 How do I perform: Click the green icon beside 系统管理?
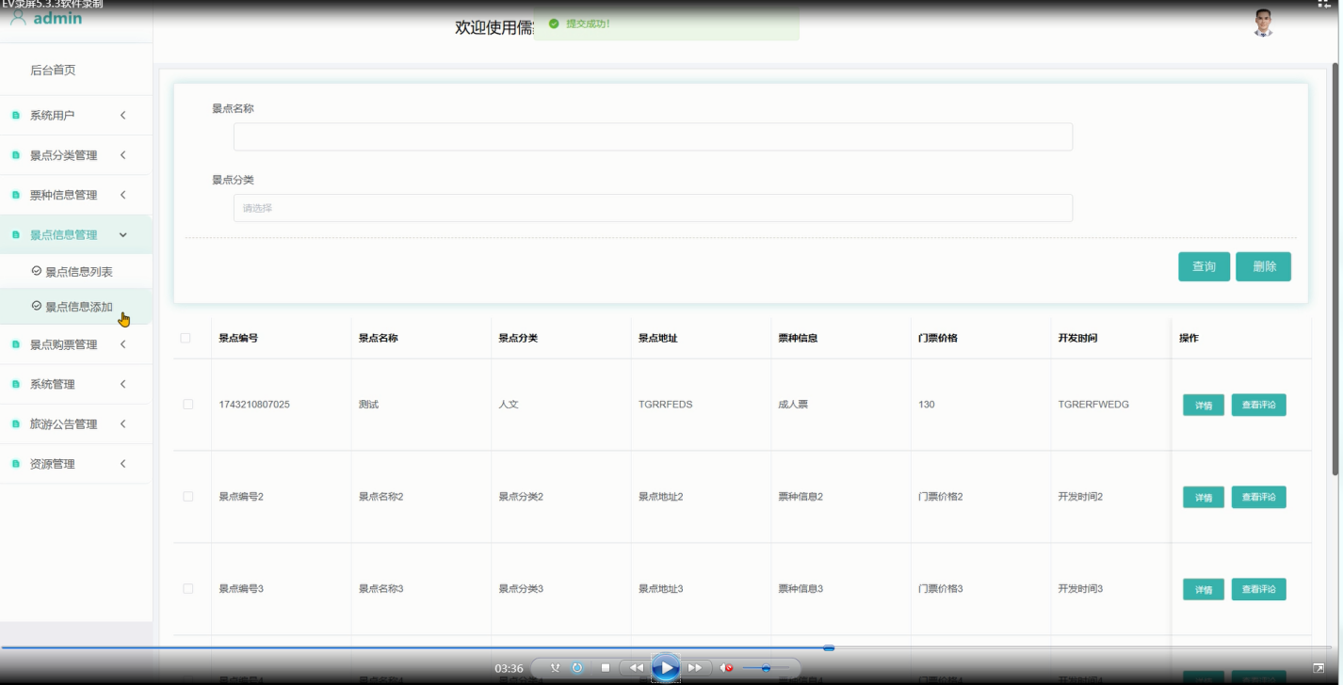(16, 384)
